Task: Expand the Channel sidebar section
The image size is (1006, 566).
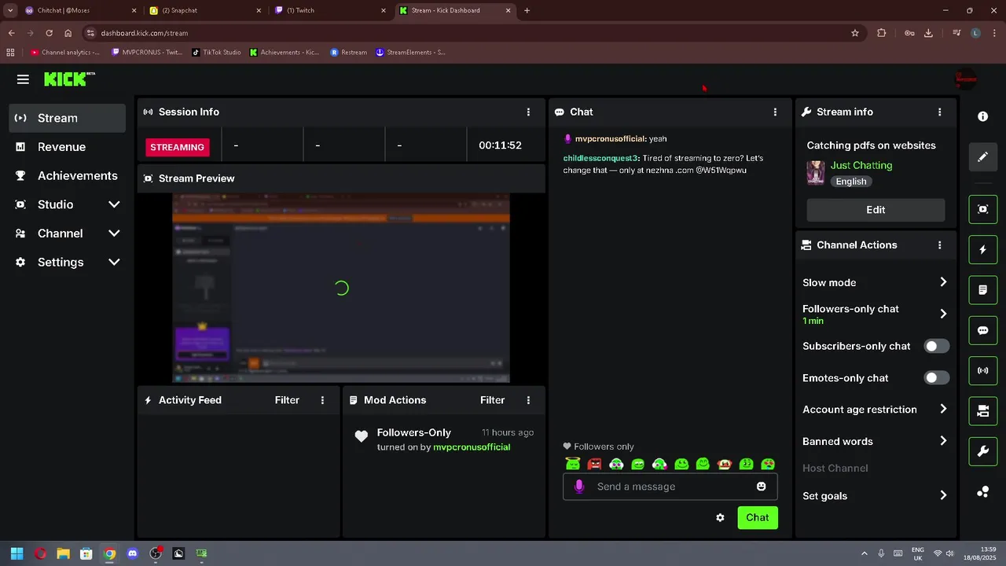Action: tap(68, 233)
